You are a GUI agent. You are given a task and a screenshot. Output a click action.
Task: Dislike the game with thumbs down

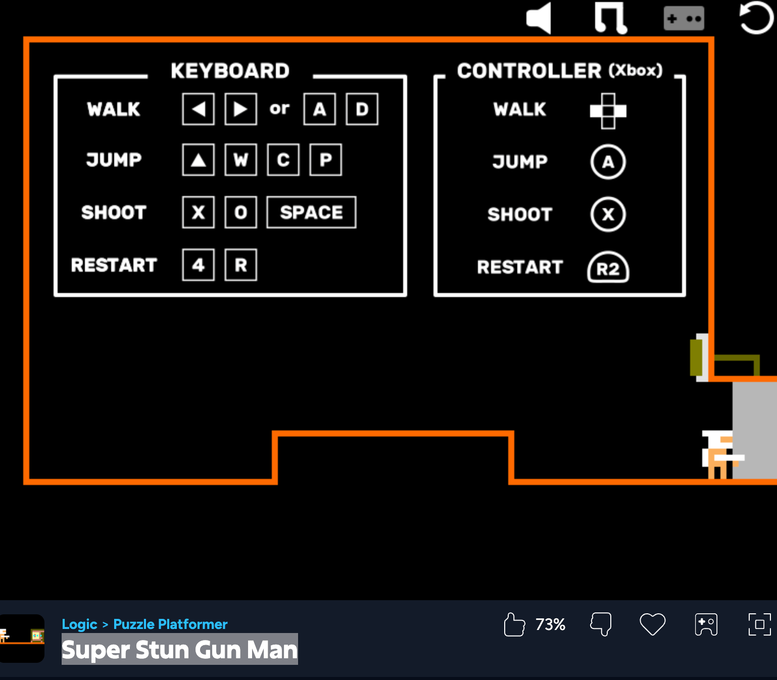(601, 624)
